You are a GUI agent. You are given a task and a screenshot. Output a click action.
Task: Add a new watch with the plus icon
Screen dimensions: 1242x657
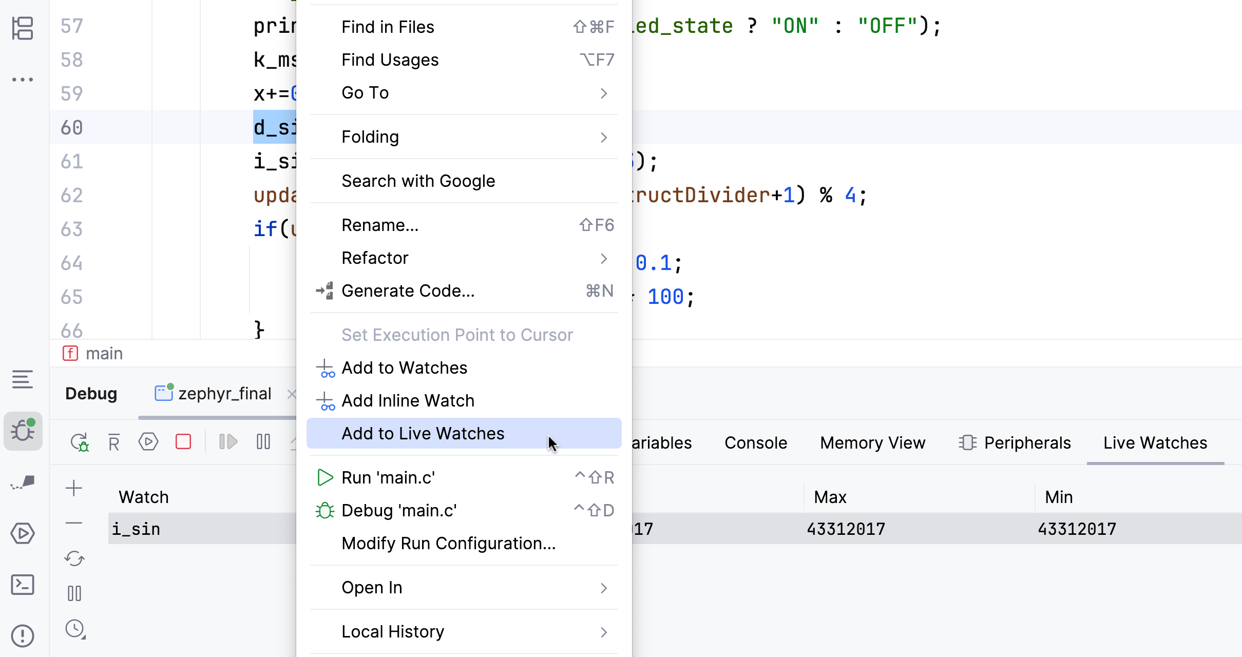pos(74,489)
